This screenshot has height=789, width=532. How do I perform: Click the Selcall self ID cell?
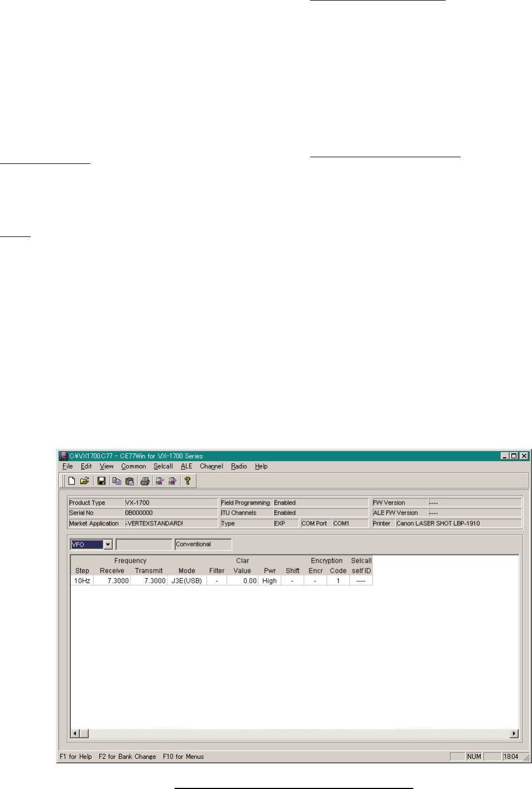tap(361, 580)
